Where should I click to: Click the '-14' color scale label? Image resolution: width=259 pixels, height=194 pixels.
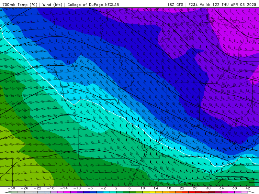(64, 188)
